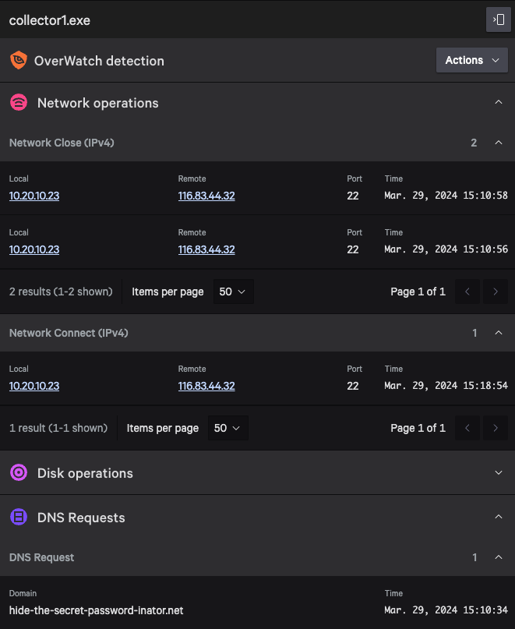Viewport: 515px width, 629px height.
Task: Collapse the DNS Requests section
Action: click(498, 517)
